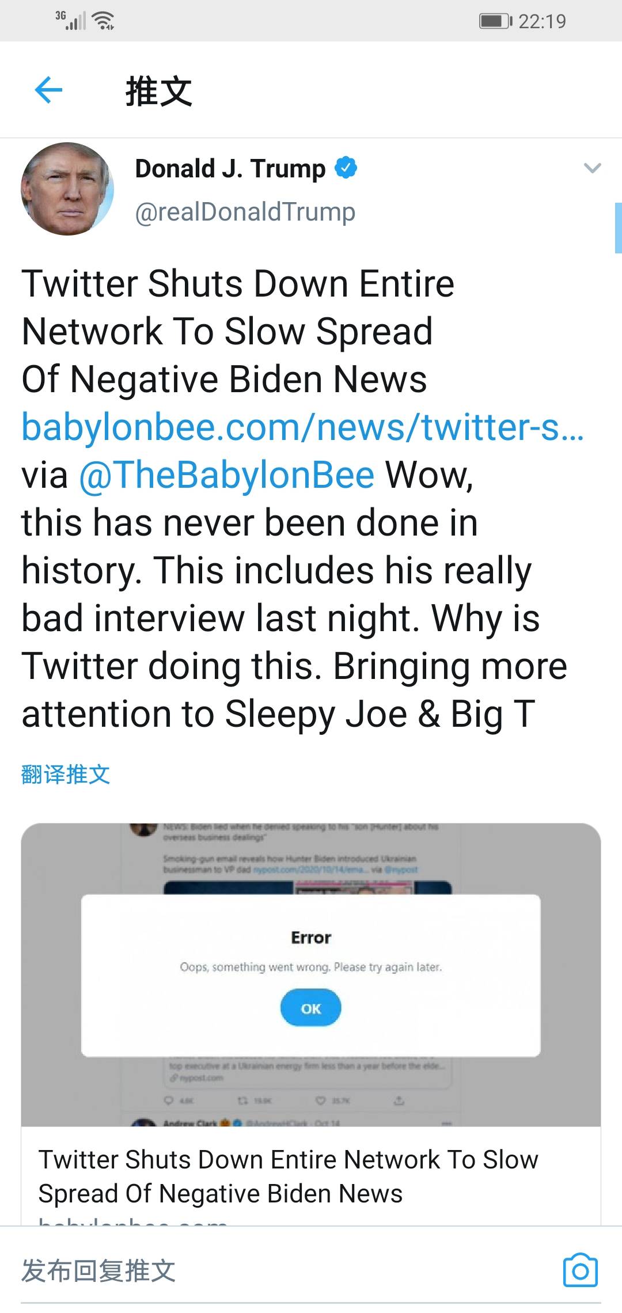Image resolution: width=622 pixels, height=1313 pixels.
Task: Tap the Wi-Fi icon in status bar
Action: click(104, 21)
